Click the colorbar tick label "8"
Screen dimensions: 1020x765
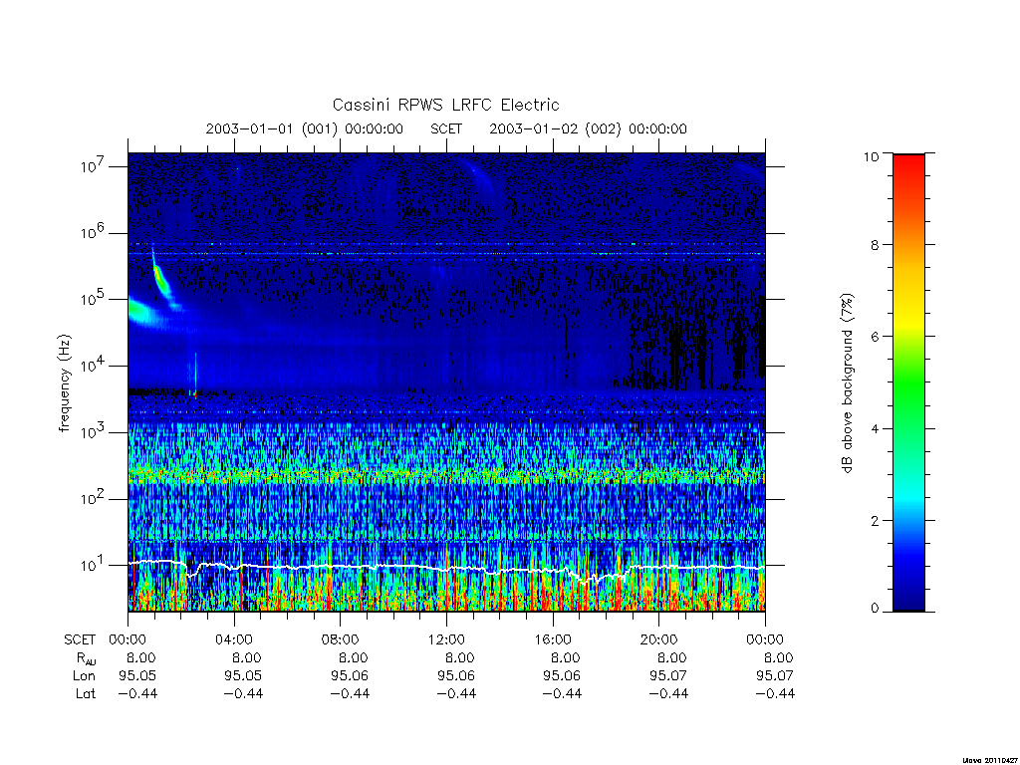tap(875, 245)
